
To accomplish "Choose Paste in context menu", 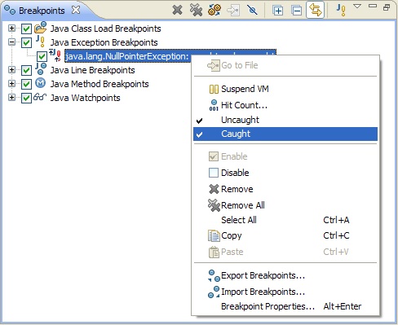I will pyautogui.click(x=285, y=252).
